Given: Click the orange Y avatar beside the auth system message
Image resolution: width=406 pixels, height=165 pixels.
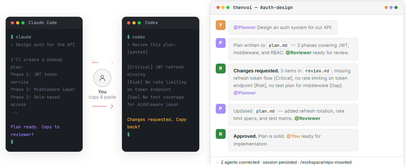Looking at the screenshot, I should 220,25.
